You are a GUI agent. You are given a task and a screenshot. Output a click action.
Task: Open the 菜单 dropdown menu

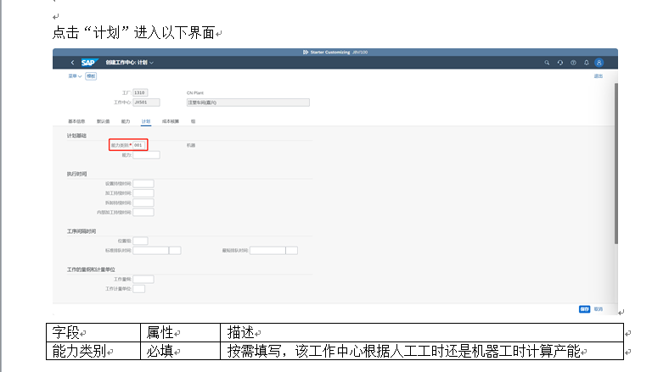point(75,76)
